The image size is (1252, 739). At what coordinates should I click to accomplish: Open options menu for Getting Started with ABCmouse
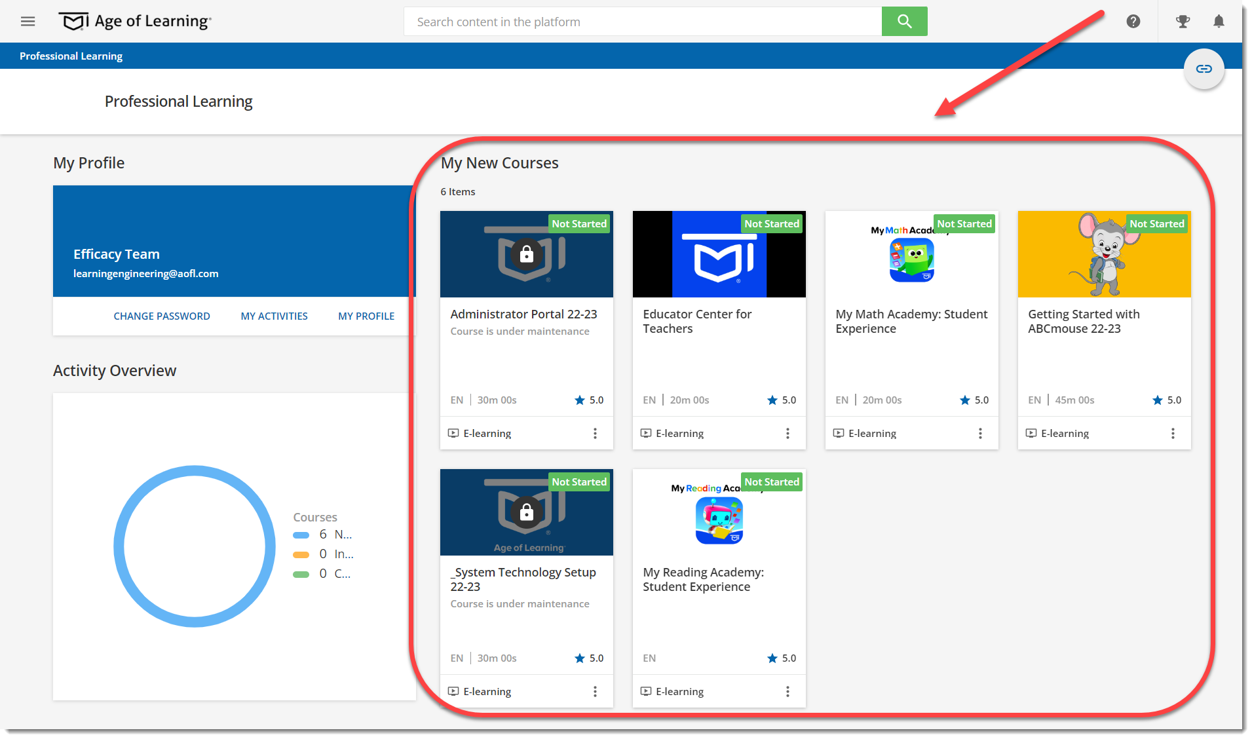click(1173, 434)
